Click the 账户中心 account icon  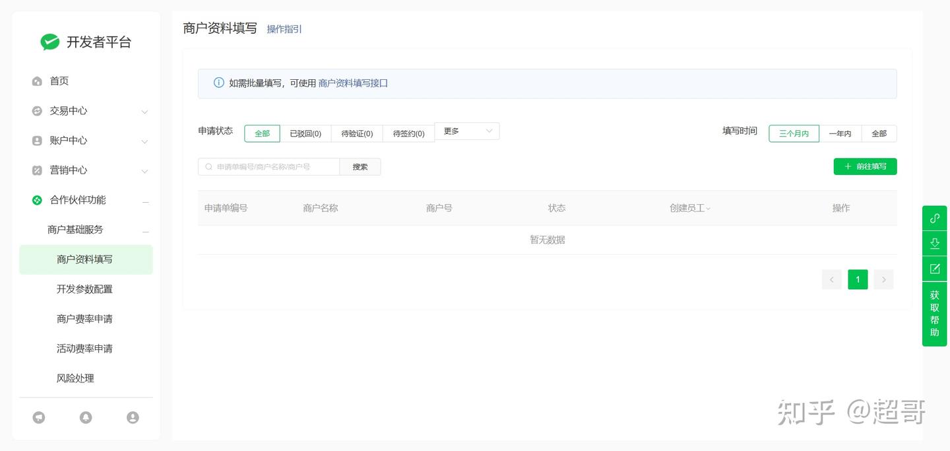click(37, 141)
